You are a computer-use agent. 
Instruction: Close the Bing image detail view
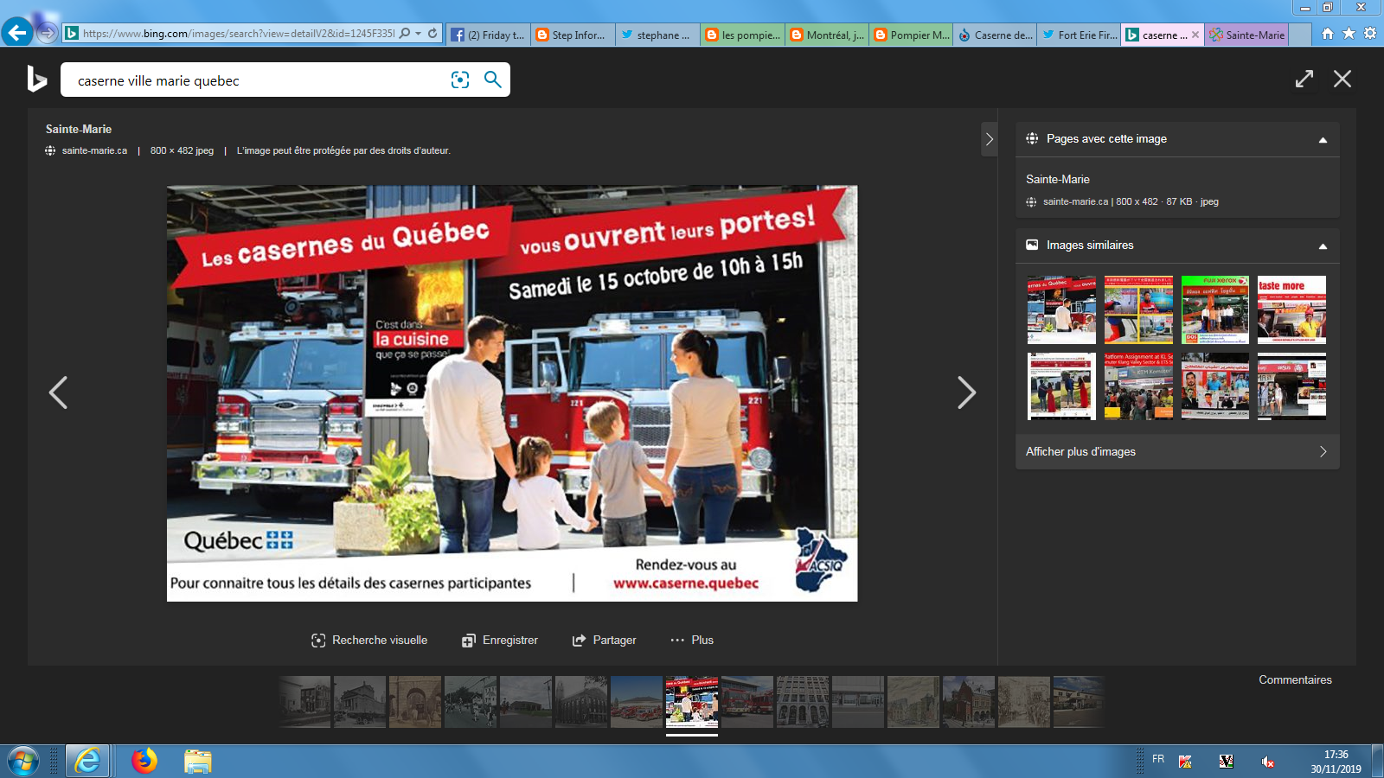pos(1342,79)
